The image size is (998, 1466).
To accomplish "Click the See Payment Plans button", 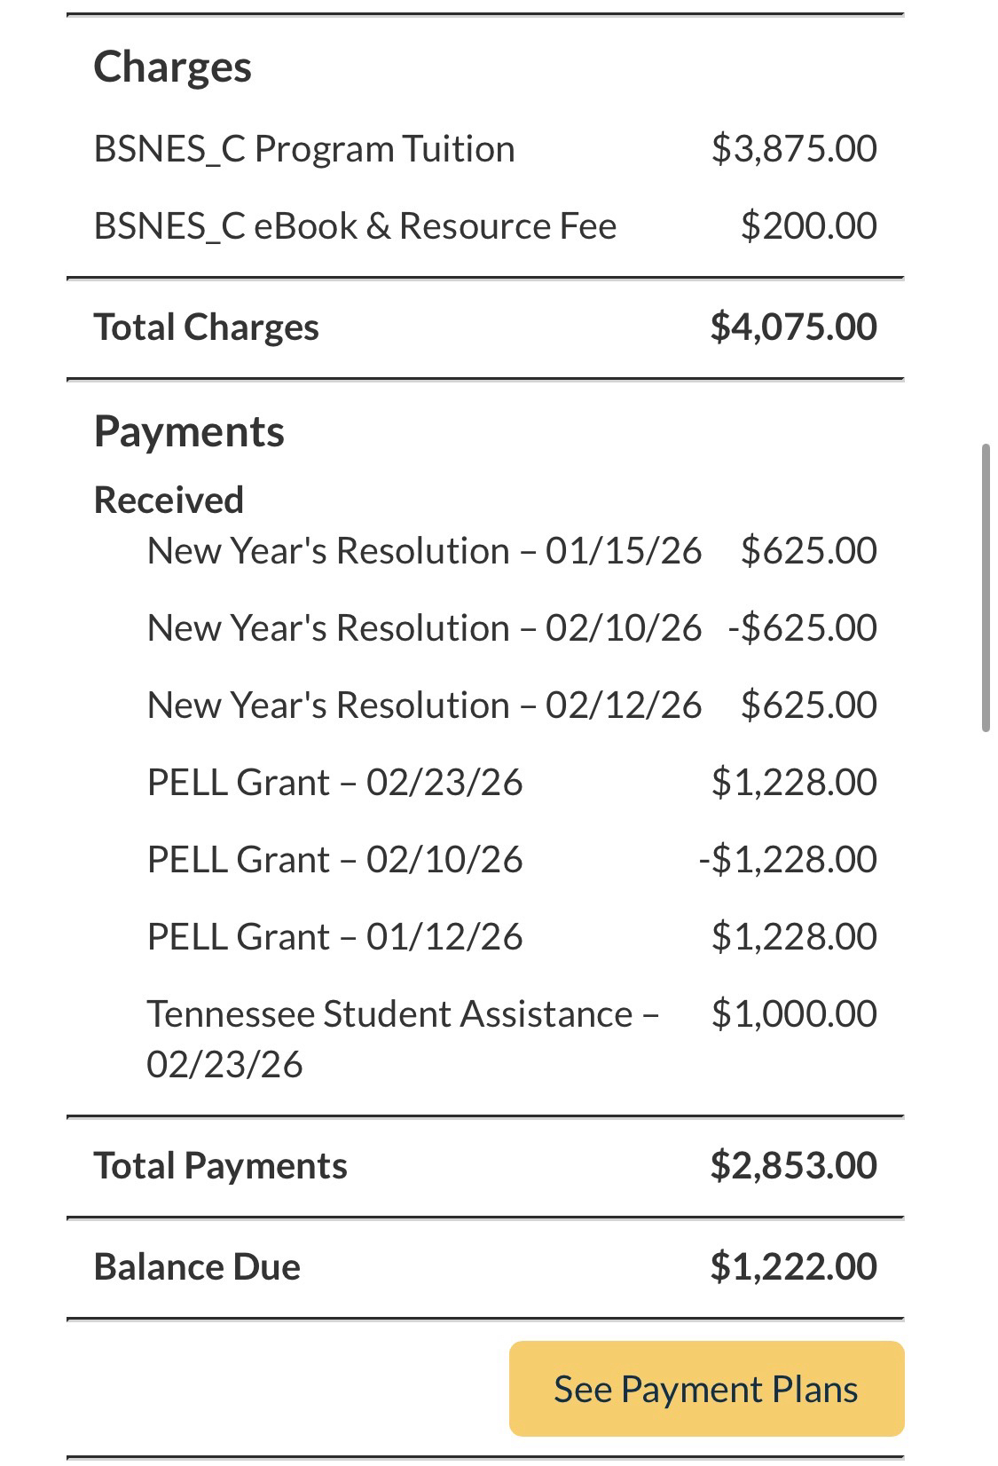I will (706, 1389).
